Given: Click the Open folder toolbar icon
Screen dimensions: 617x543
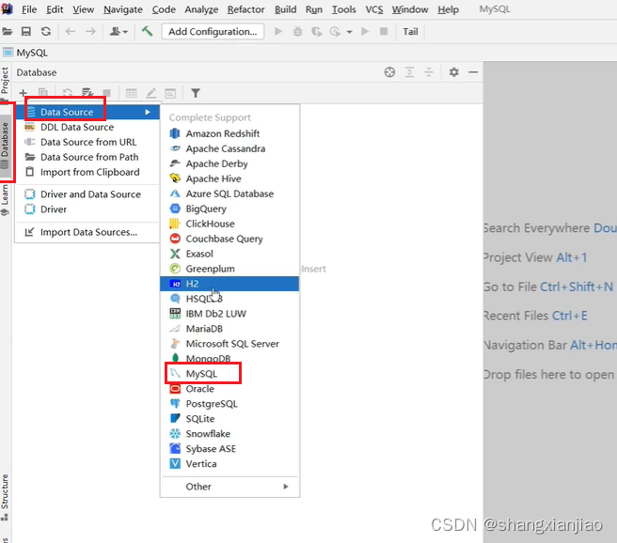Looking at the screenshot, I should [x=8, y=31].
